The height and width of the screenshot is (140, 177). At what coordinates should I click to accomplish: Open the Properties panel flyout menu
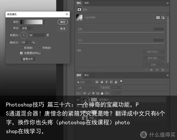point(168,3)
